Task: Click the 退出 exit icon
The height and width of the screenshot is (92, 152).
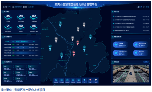Action: (x=144, y=7)
